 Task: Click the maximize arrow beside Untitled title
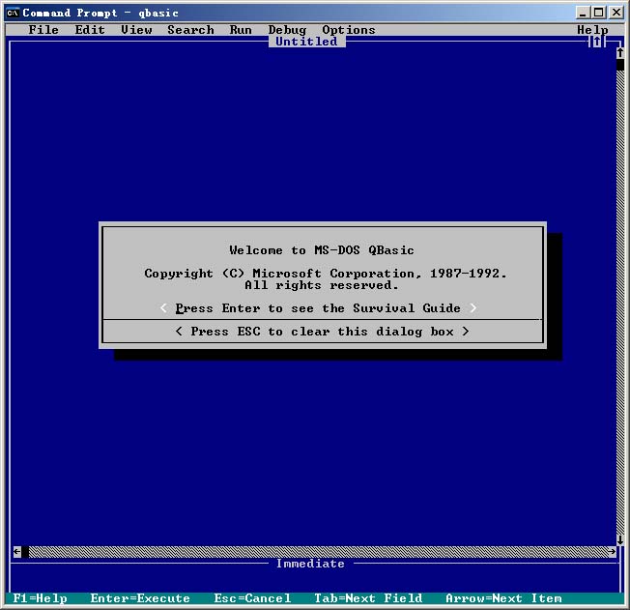pyautogui.click(x=596, y=42)
